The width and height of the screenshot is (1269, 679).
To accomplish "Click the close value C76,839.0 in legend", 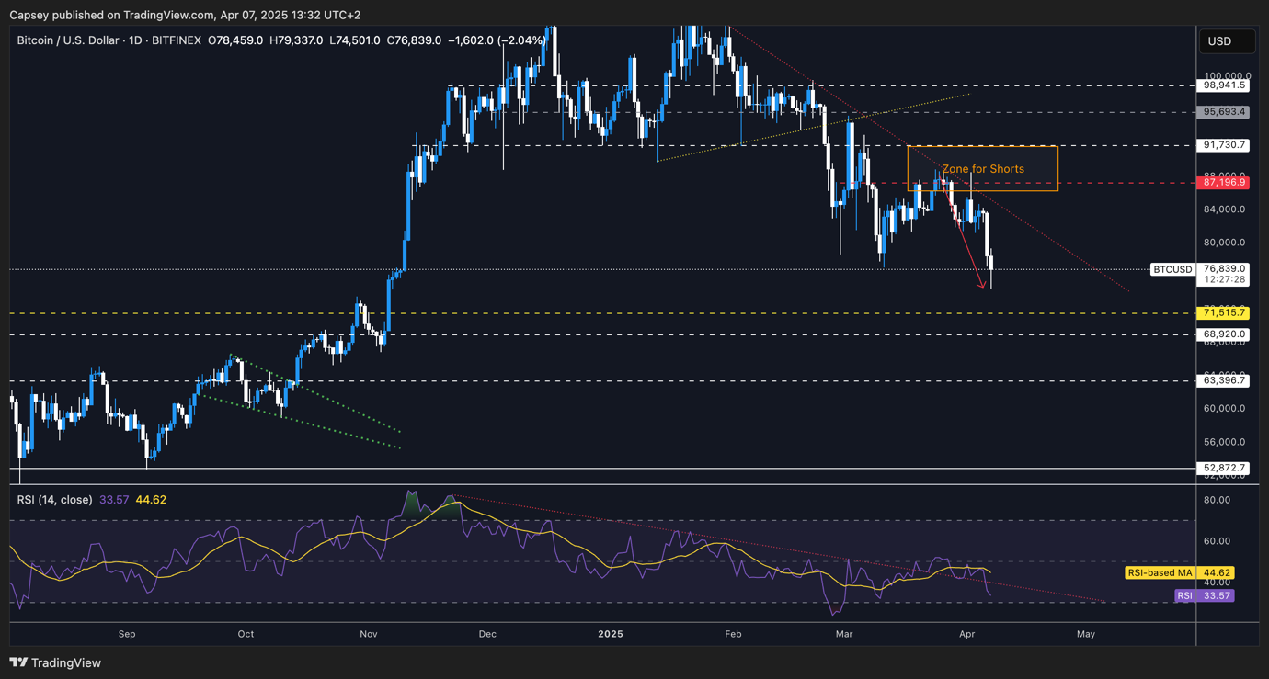I will [x=412, y=40].
